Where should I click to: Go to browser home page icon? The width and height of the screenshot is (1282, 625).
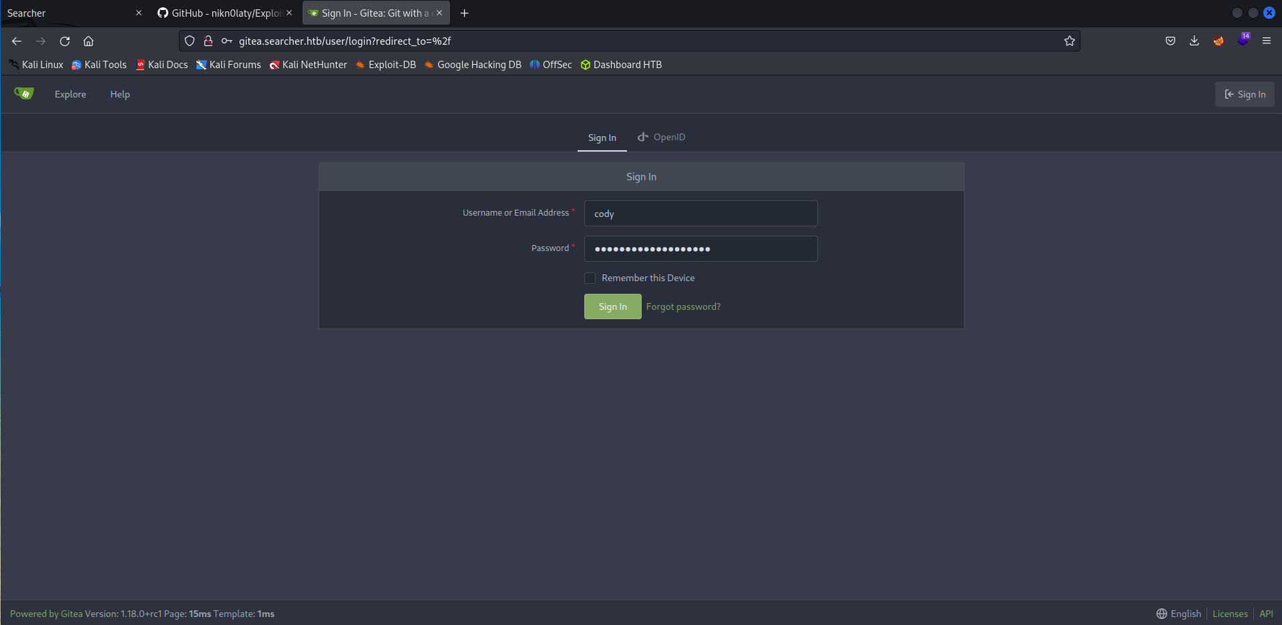click(88, 41)
